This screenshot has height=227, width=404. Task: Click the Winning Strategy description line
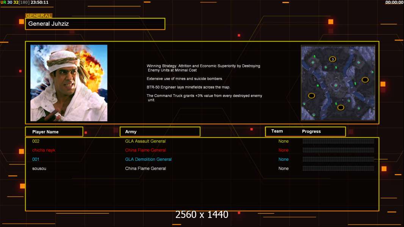pos(203,68)
